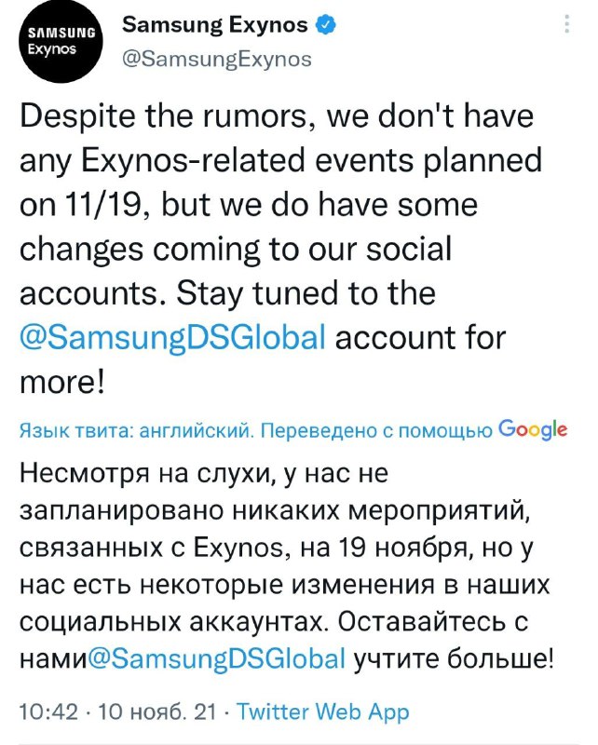Image resolution: width=598 pixels, height=745 pixels.
Task: Click 'учите больше!' ending of translation
Action: tap(454, 658)
